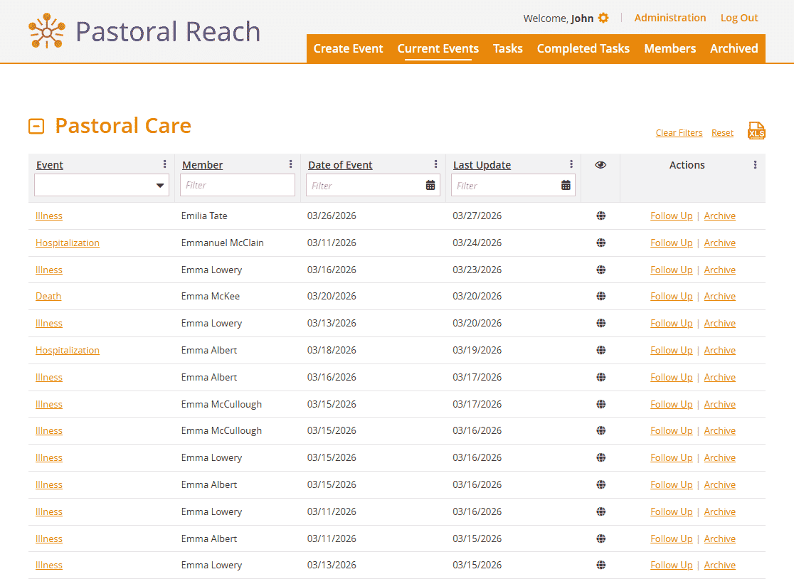Click globe icon in Emma Albert 03/15/2026 row

[601, 485]
